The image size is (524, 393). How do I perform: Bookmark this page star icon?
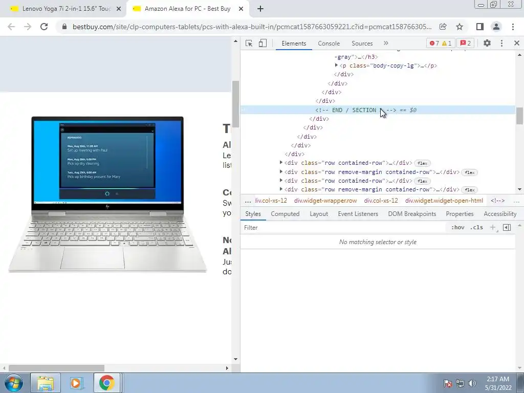[x=460, y=27]
